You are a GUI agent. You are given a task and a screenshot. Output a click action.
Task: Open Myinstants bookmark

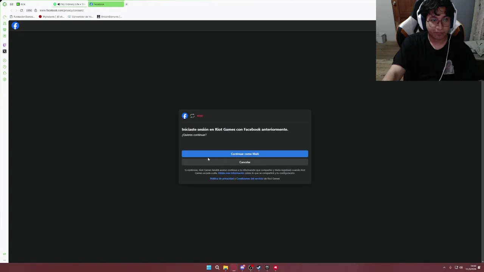[52, 17]
